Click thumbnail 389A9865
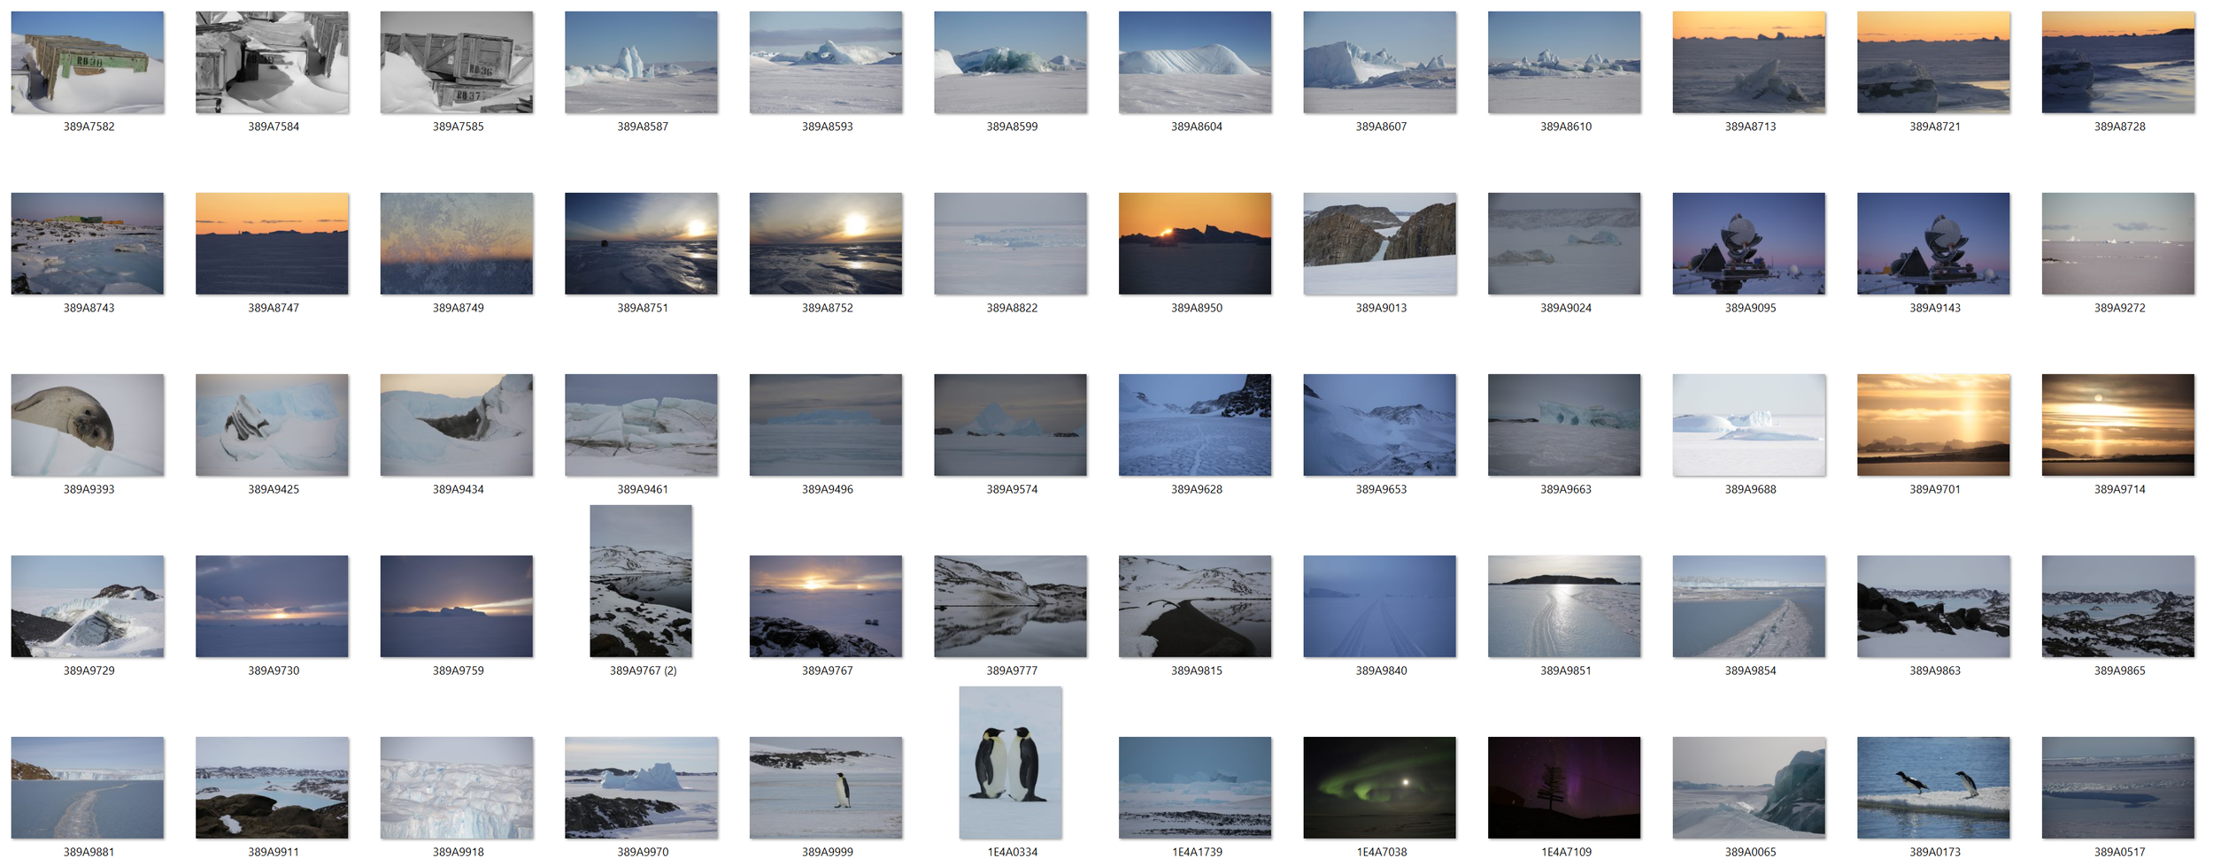Image resolution: width=2213 pixels, height=866 pixels. (x=2118, y=606)
